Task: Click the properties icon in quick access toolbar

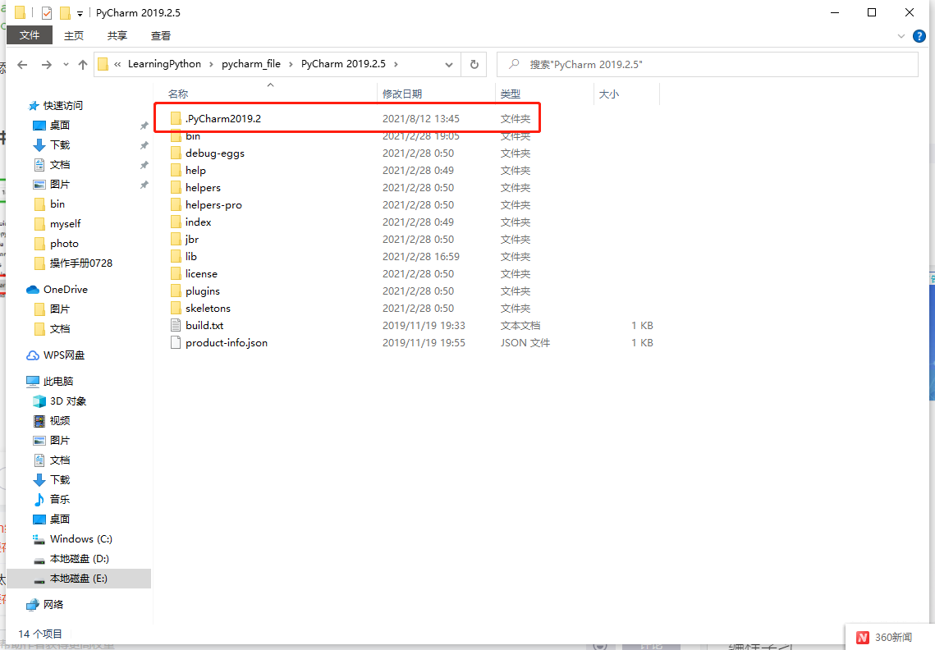Action: click(x=47, y=12)
